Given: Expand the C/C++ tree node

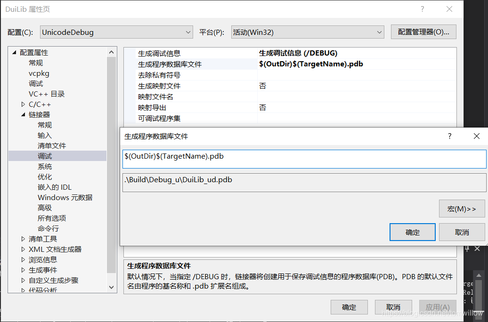Looking at the screenshot, I should click(23, 104).
